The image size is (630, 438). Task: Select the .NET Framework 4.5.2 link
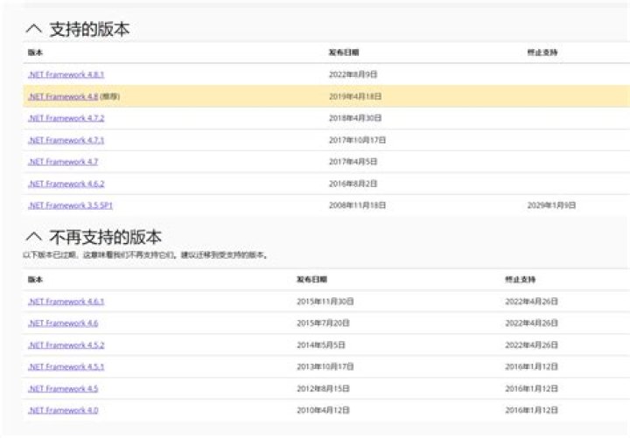click(66, 345)
